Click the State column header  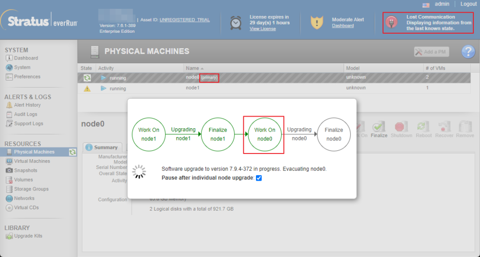[x=86, y=68]
